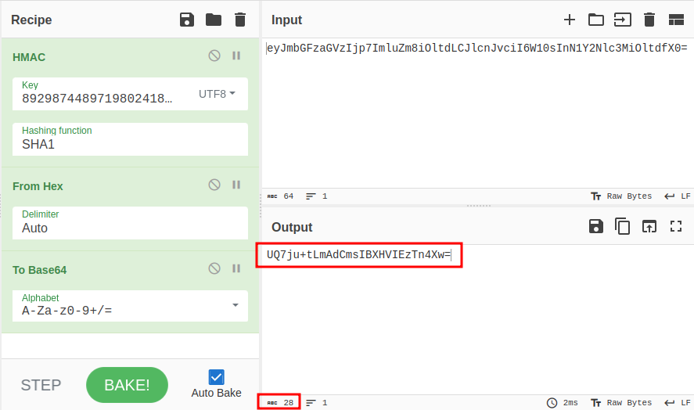Open a file as input

622,20
